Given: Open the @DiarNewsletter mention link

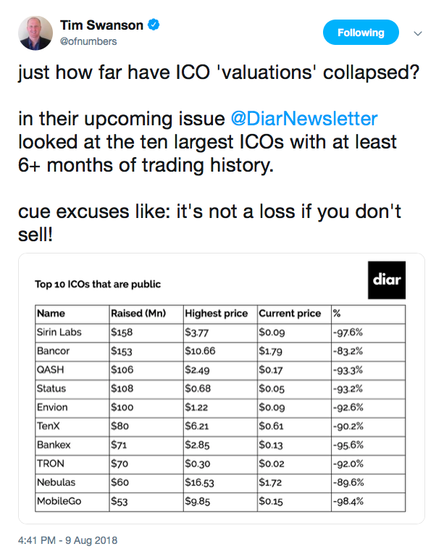Looking at the screenshot, I should click(x=304, y=119).
